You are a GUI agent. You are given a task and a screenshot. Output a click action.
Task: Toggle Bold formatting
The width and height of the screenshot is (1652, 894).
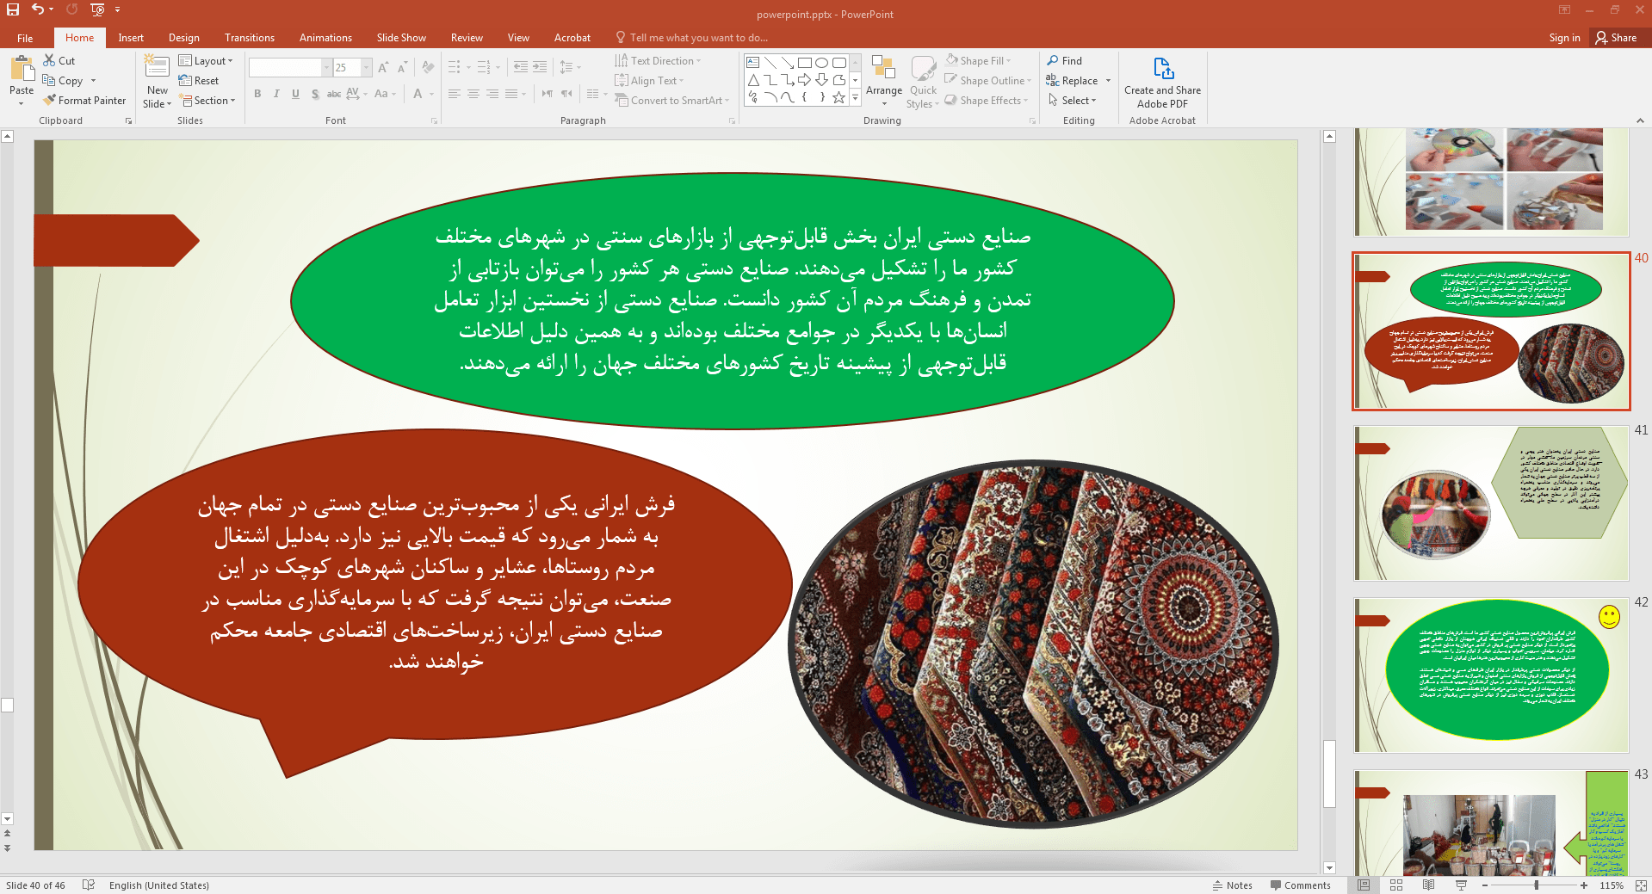[x=257, y=94]
